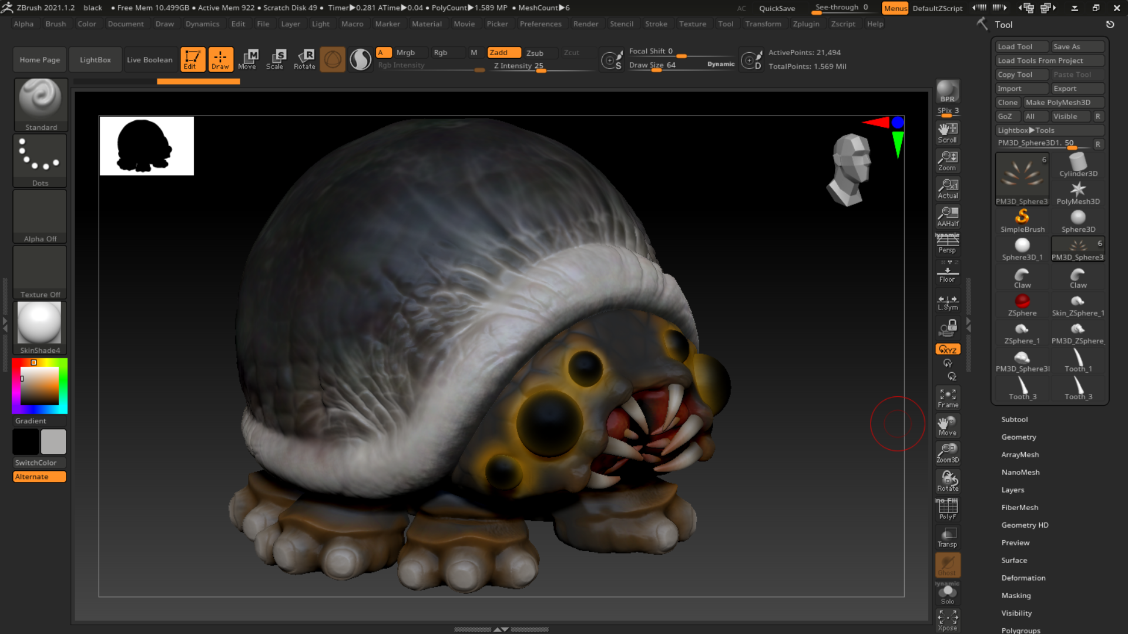1128x634 pixels.
Task: Open the Stroke menu
Action: pyautogui.click(x=656, y=24)
